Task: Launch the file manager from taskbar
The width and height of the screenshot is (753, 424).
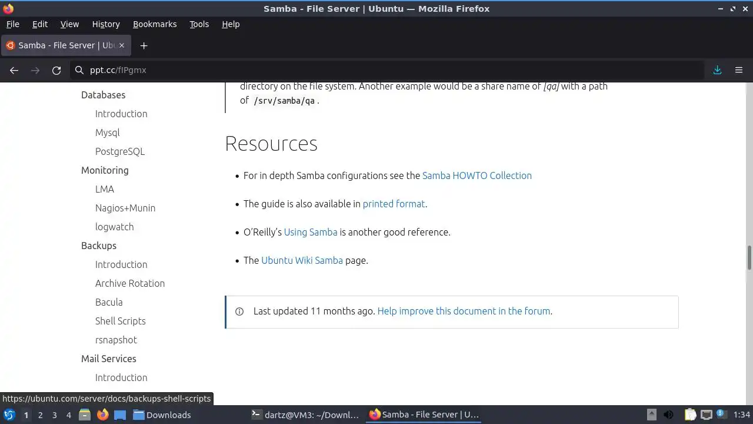Action: coord(85,415)
